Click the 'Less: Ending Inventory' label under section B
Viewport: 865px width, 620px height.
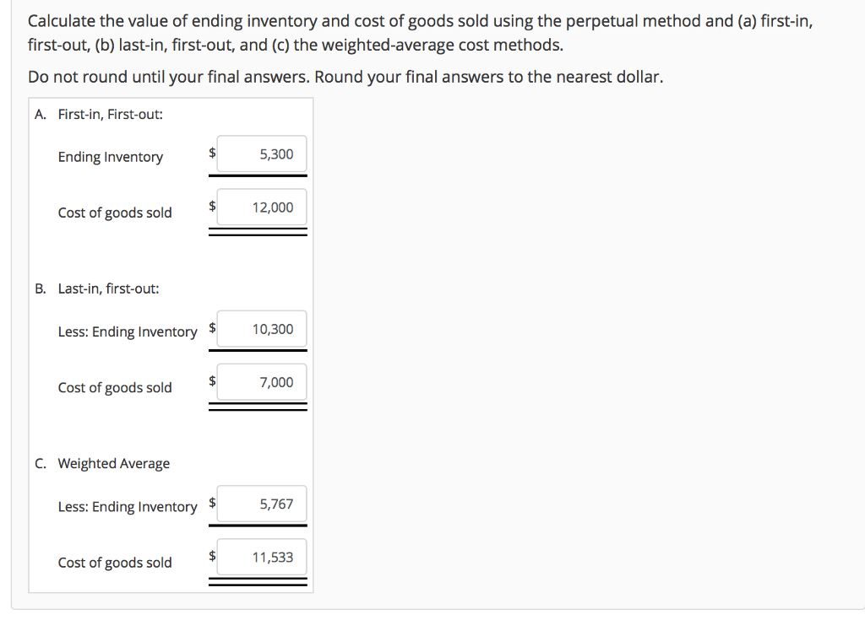click(x=128, y=332)
